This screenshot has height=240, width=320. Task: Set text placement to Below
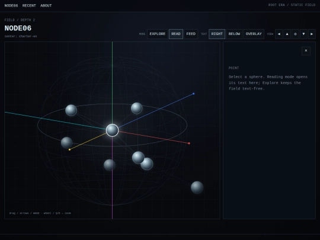(x=234, y=34)
